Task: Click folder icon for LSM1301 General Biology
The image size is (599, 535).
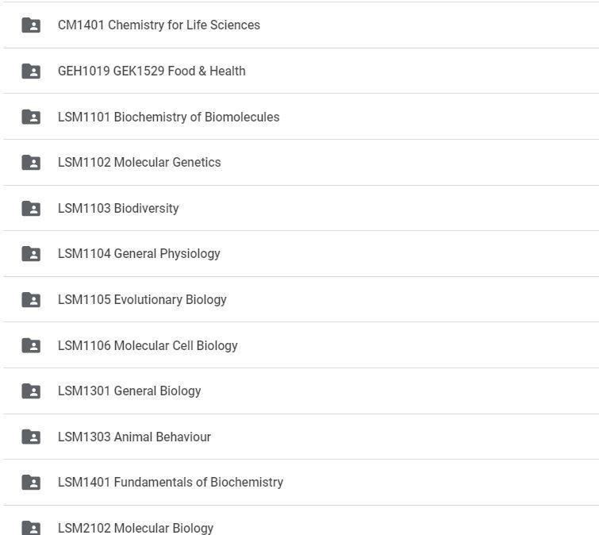Action: [x=31, y=391]
